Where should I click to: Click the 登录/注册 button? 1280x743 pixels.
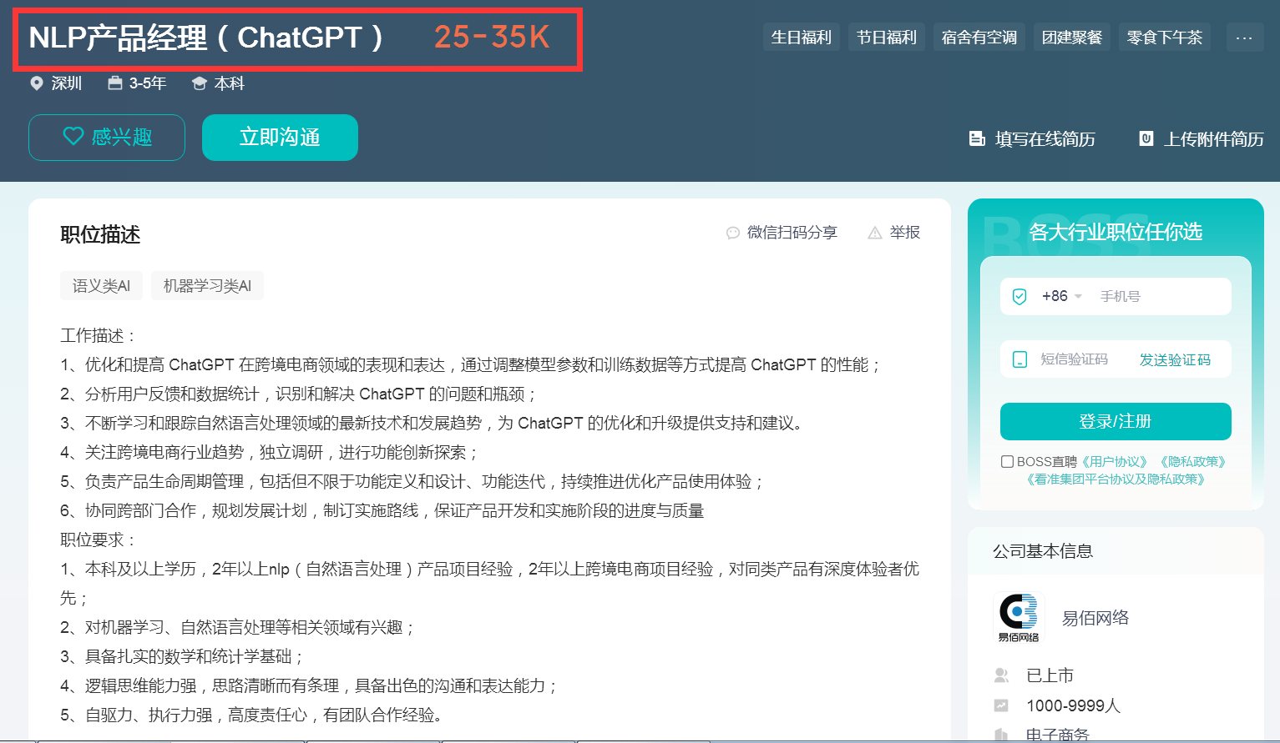(1116, 421)
